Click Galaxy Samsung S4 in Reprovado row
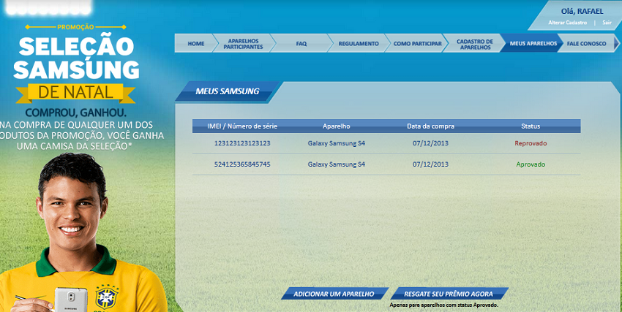This screenshot has width=622, height=312. pos(337,143)
